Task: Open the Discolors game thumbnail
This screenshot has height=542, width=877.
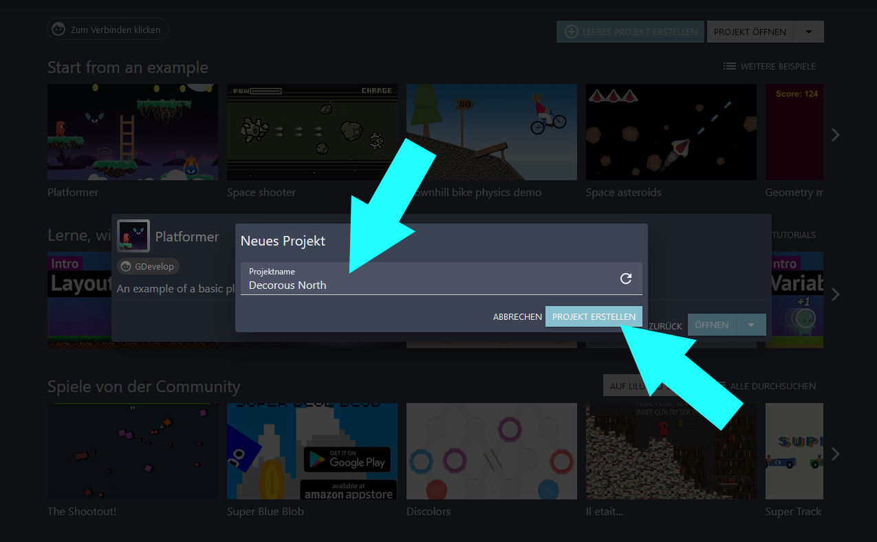Action: [x=492, y=451]
